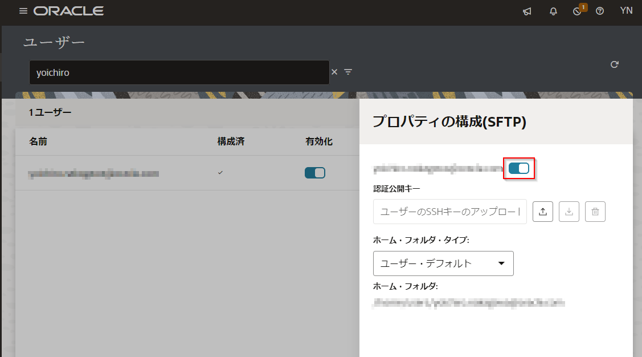Toggle the SFTP user switch in panel
The height and width of the screenshot is (357, 642).
(519, 168)
